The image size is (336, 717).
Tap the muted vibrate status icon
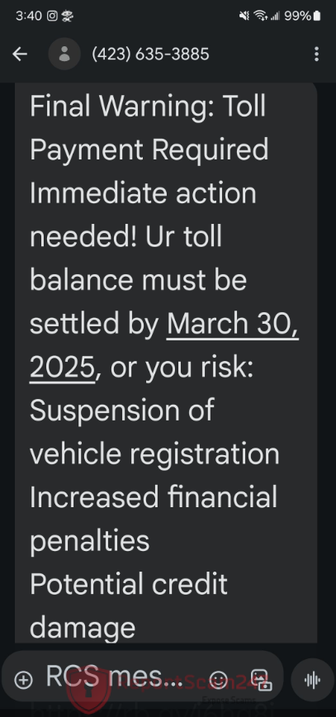pyautogui.click(x=244, y=16)
